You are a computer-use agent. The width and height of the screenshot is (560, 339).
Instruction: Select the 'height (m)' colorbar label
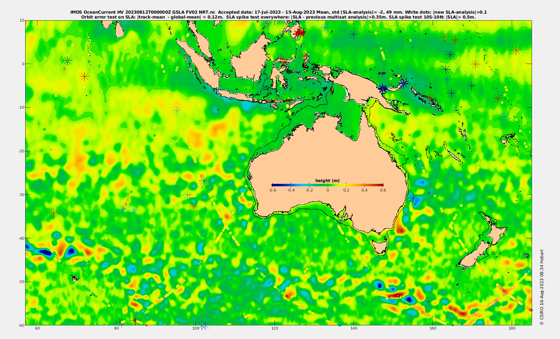[x=327, y=181]
